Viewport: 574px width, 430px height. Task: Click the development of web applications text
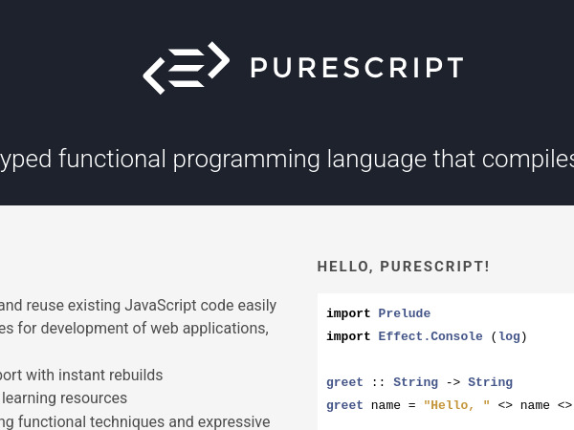click(x=134, y=329)
